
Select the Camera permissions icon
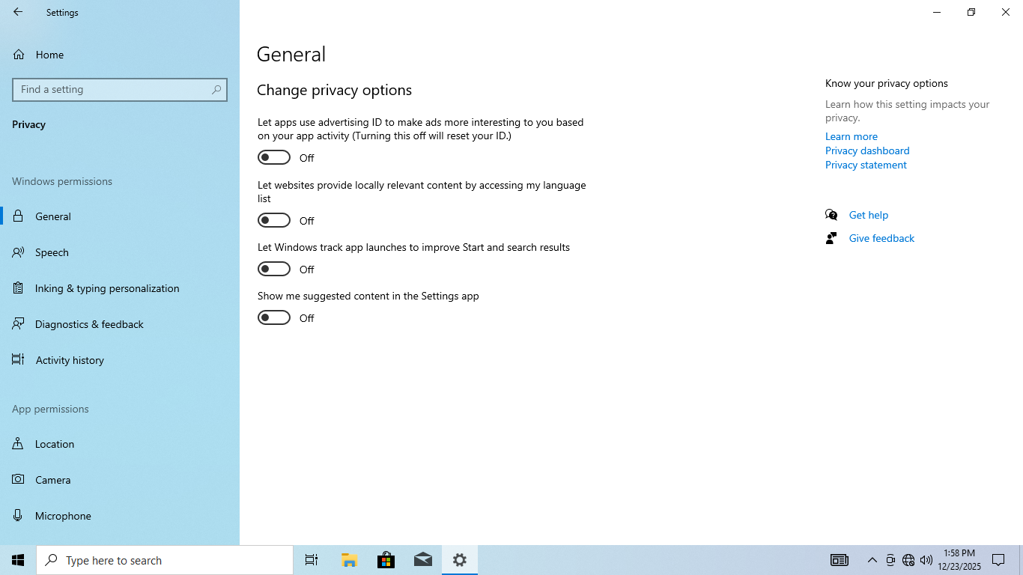tap(19, 480)
